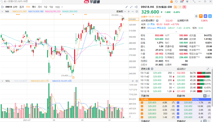
Task: Click ask level 2 price 330.000
Action: tap(188, 106)
